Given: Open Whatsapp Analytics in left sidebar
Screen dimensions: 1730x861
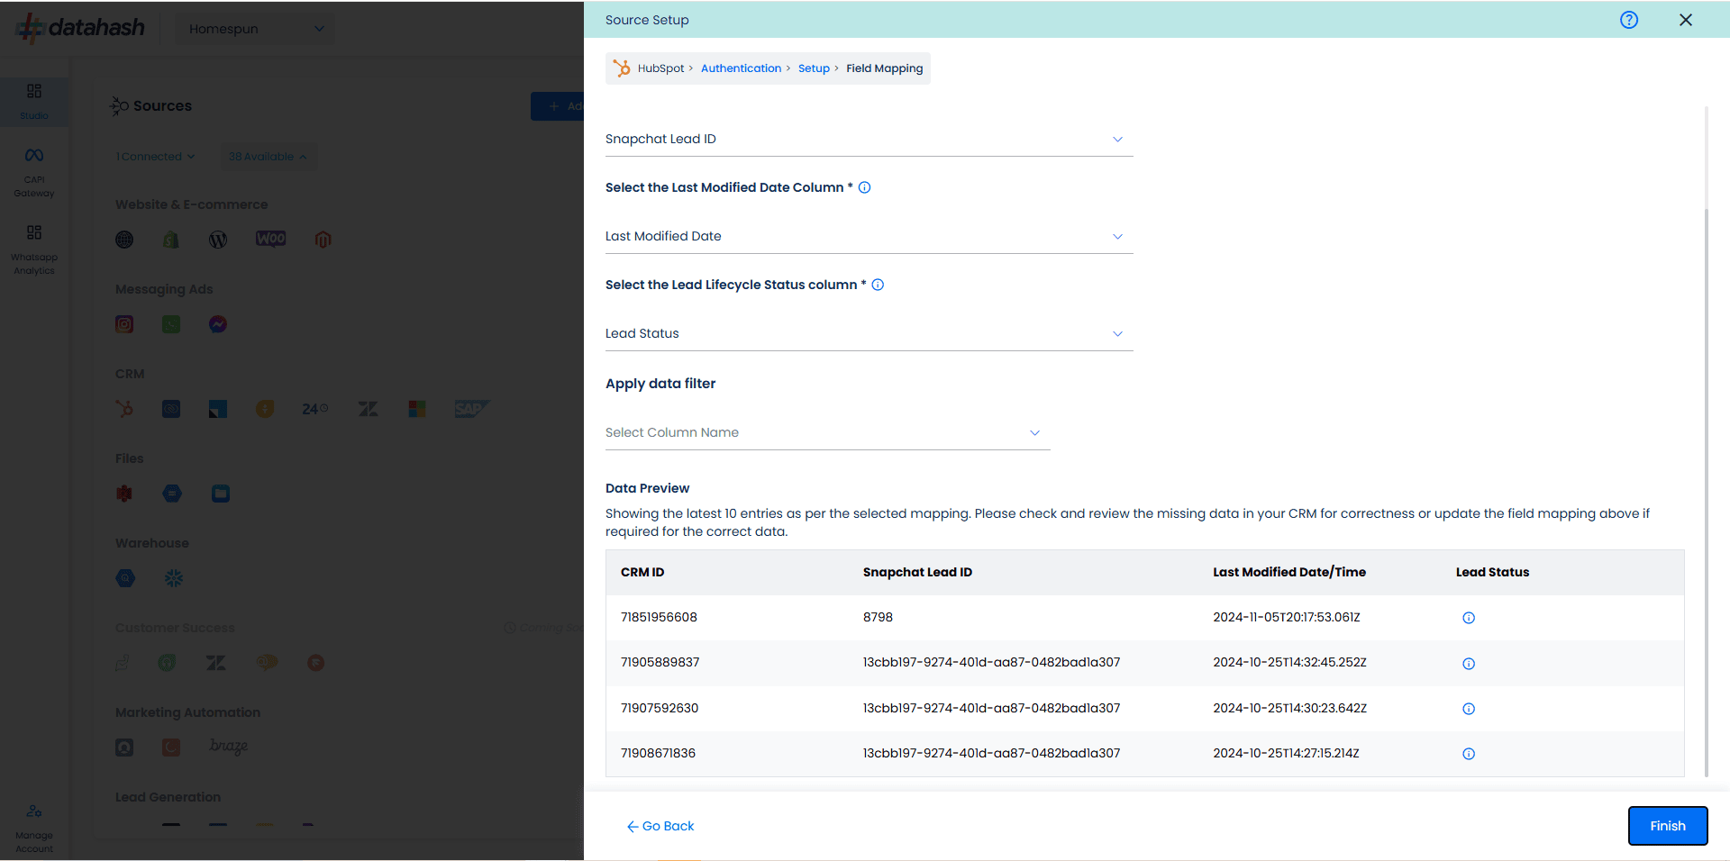Looking at the screenshot, I should coord(34,250).
